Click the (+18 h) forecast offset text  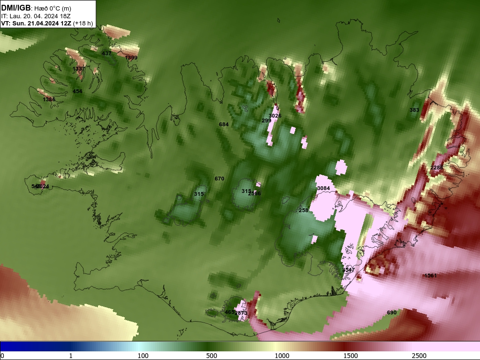click(83, 24)
